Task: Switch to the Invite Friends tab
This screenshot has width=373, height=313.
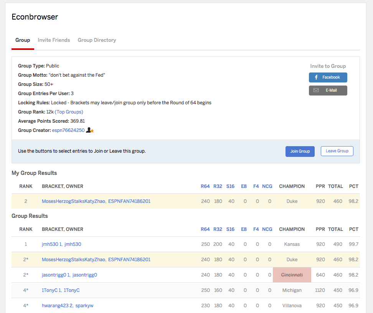Action: pos(54,40)
